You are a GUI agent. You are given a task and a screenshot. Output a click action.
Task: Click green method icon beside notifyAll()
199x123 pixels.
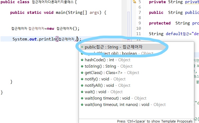82,85
